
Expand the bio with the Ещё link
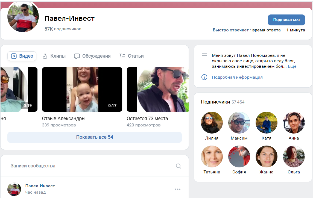pyautogui.click(x=292, y=66)
